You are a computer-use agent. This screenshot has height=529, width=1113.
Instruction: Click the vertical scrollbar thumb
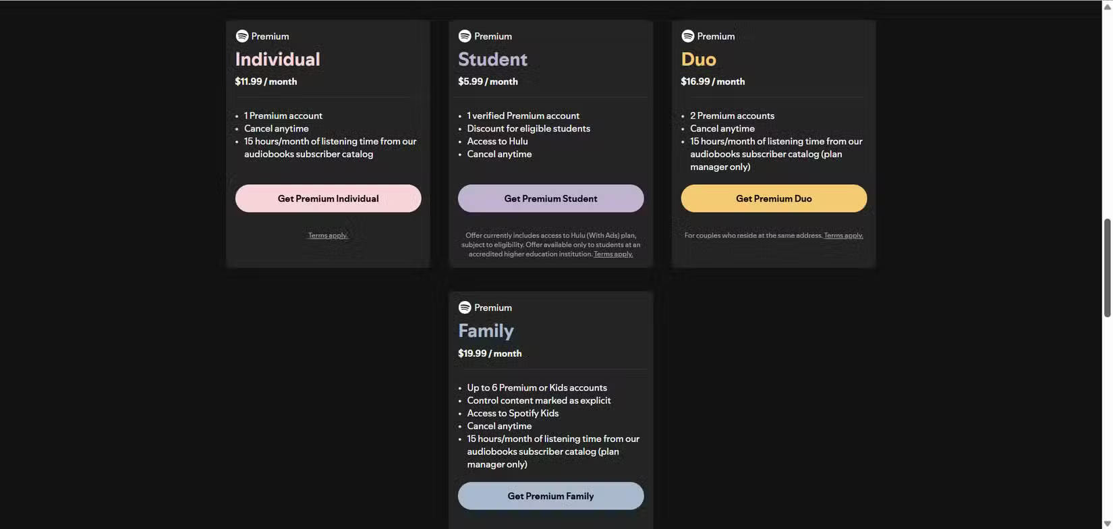coord(1107,267)
